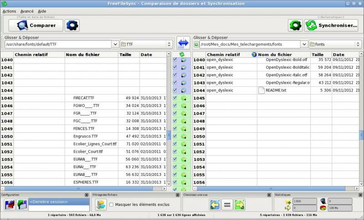Click sync direction icon in row 1043

coord(183,83)
